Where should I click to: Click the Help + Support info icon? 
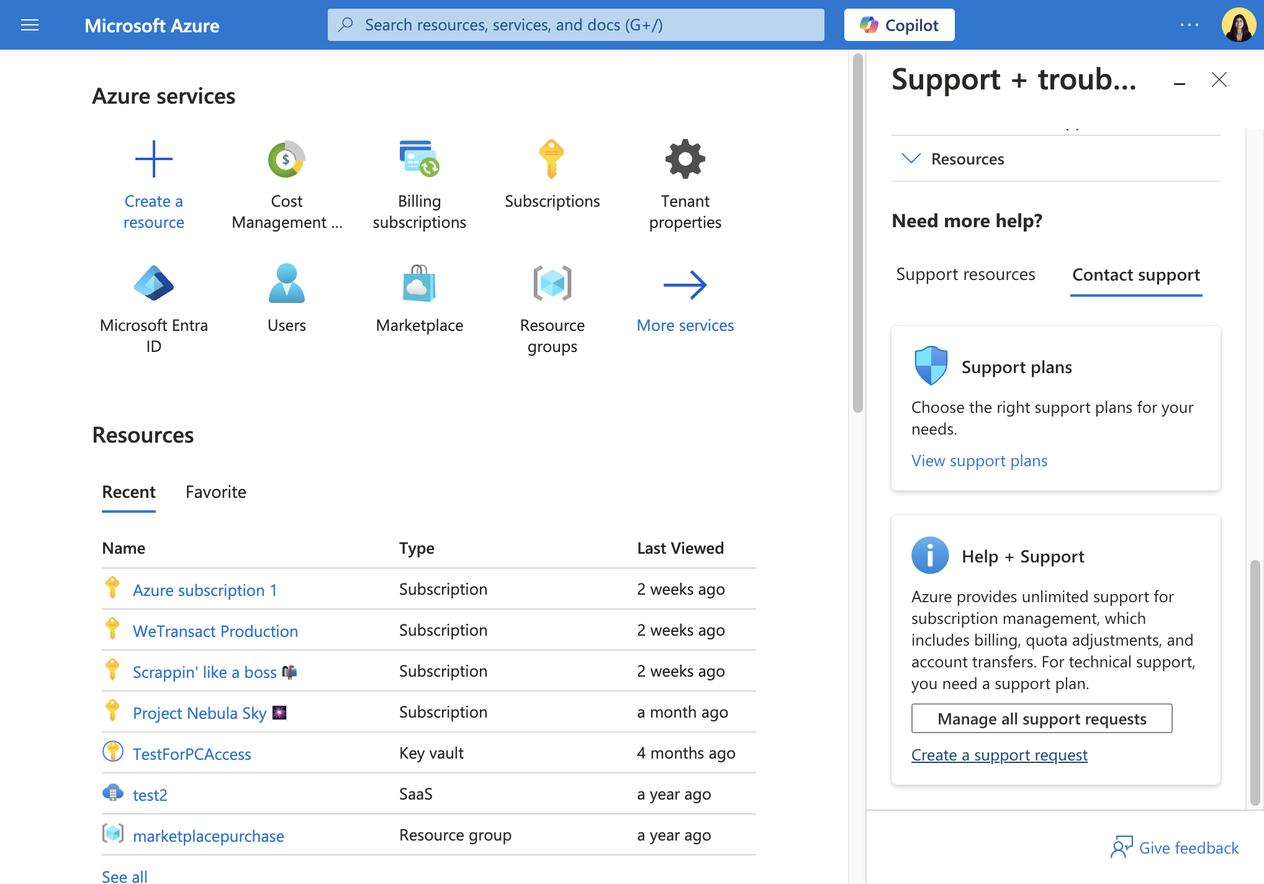(x=930, y=555)
